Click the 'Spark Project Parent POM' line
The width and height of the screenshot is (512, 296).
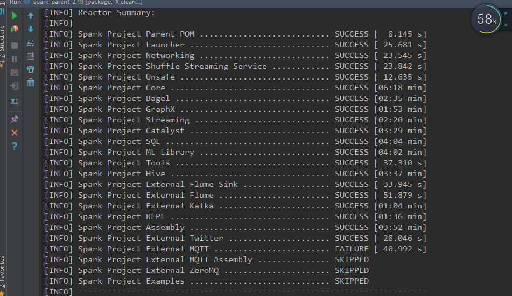pos(235,34)
